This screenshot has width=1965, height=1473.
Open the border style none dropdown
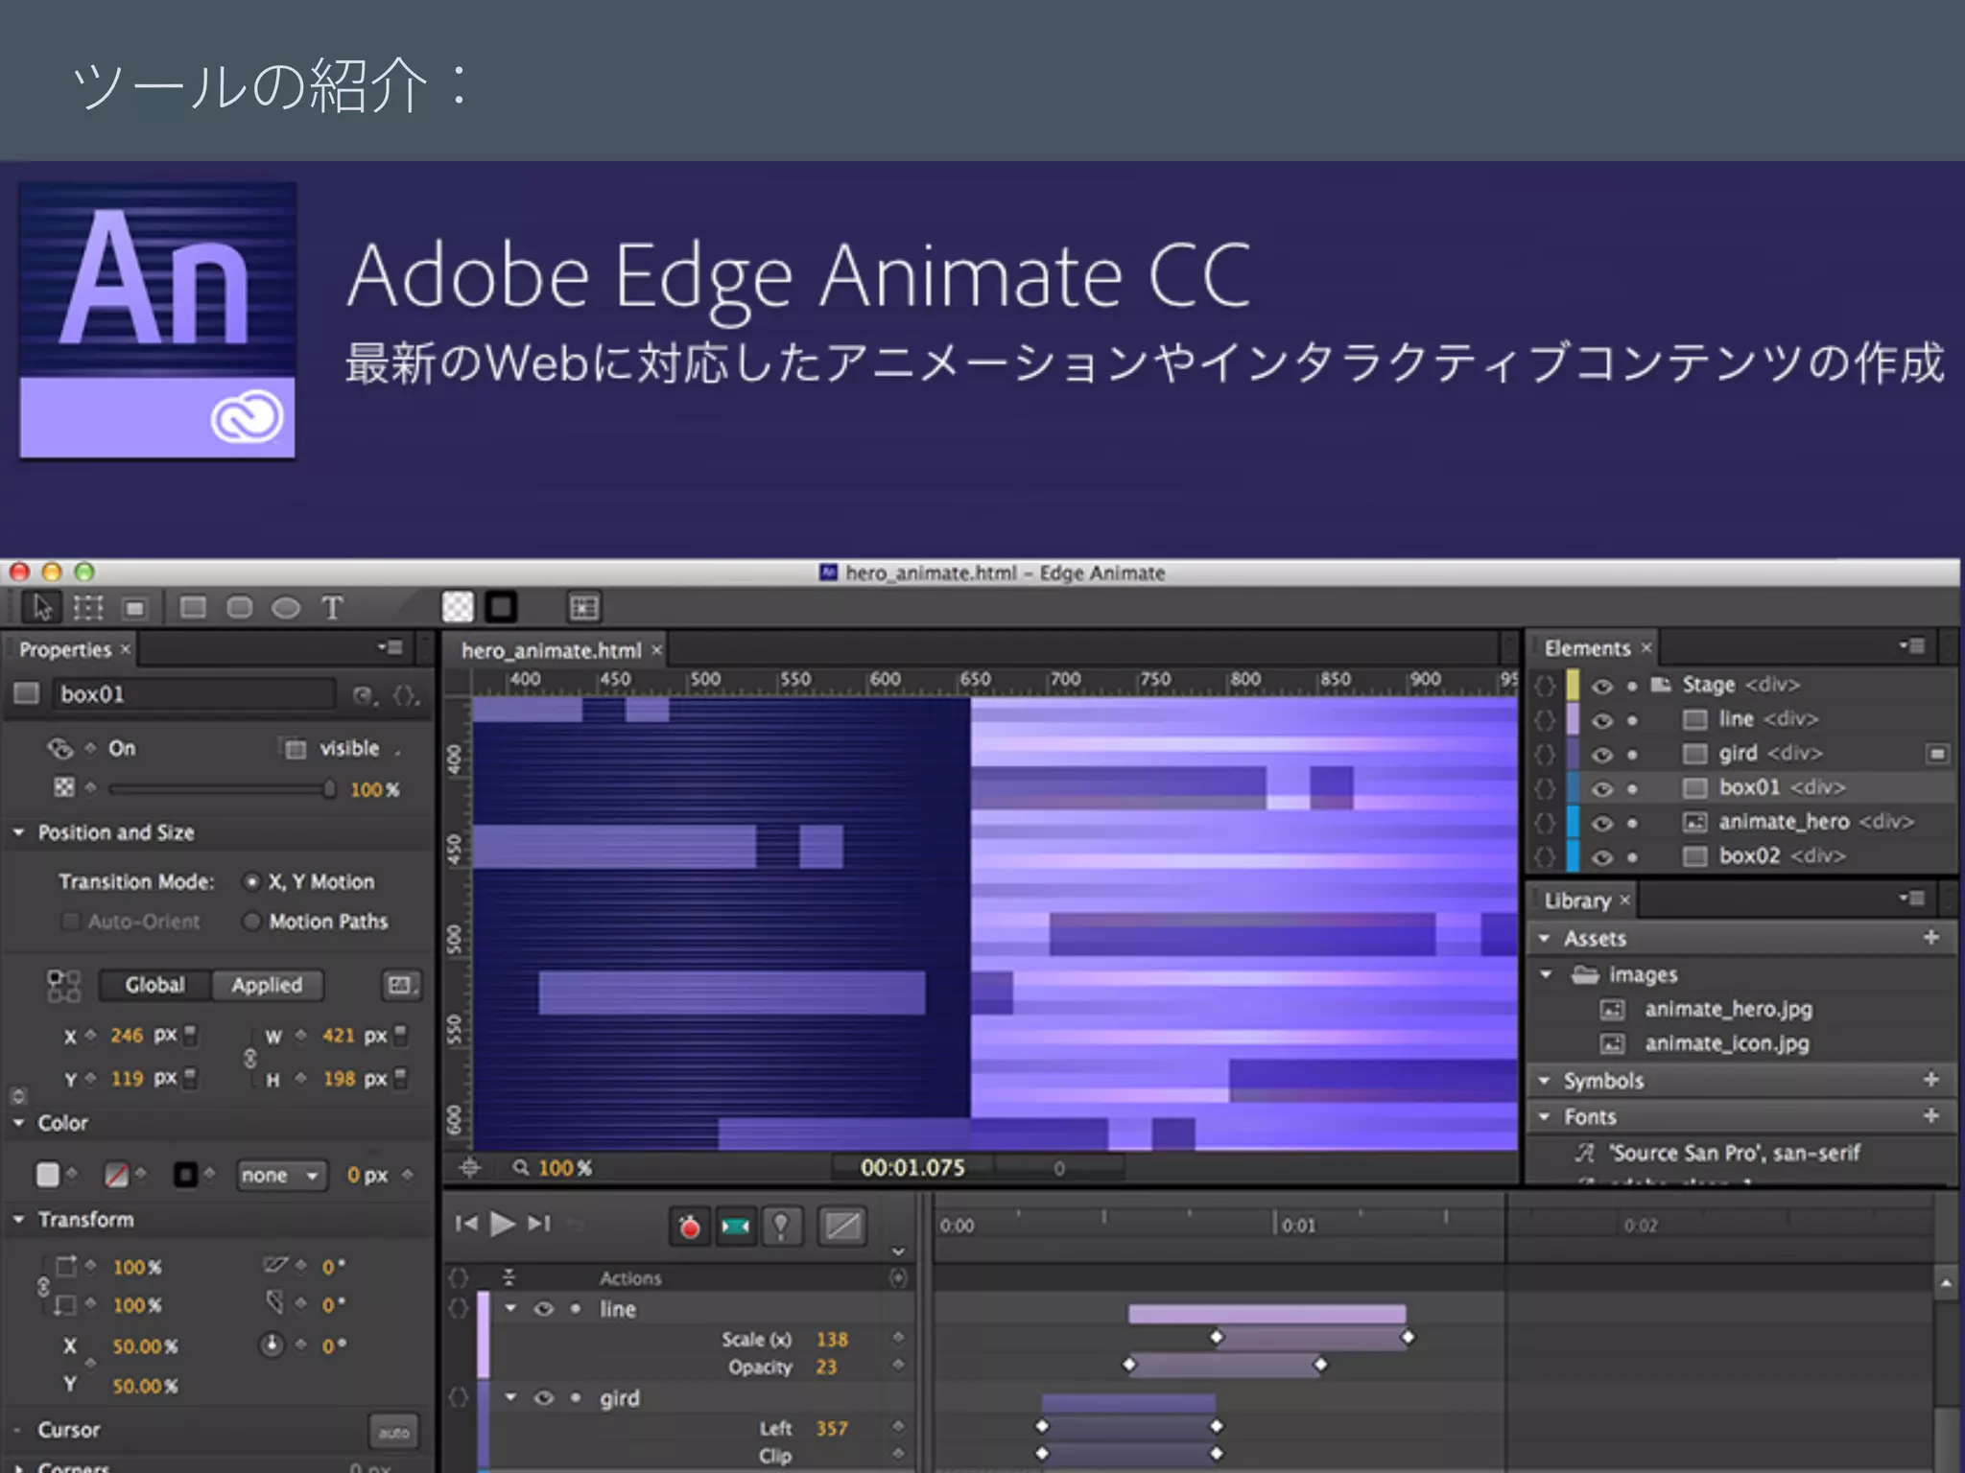tap(281, 1175)
